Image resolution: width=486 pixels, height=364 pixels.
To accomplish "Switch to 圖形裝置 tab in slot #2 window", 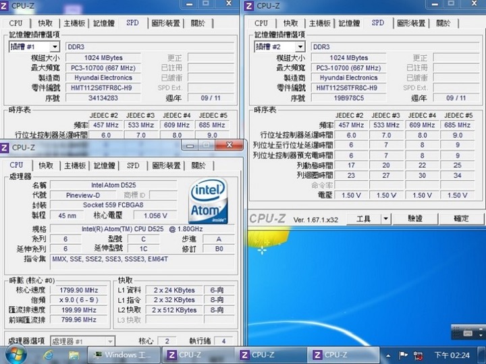I will point(411,23).
